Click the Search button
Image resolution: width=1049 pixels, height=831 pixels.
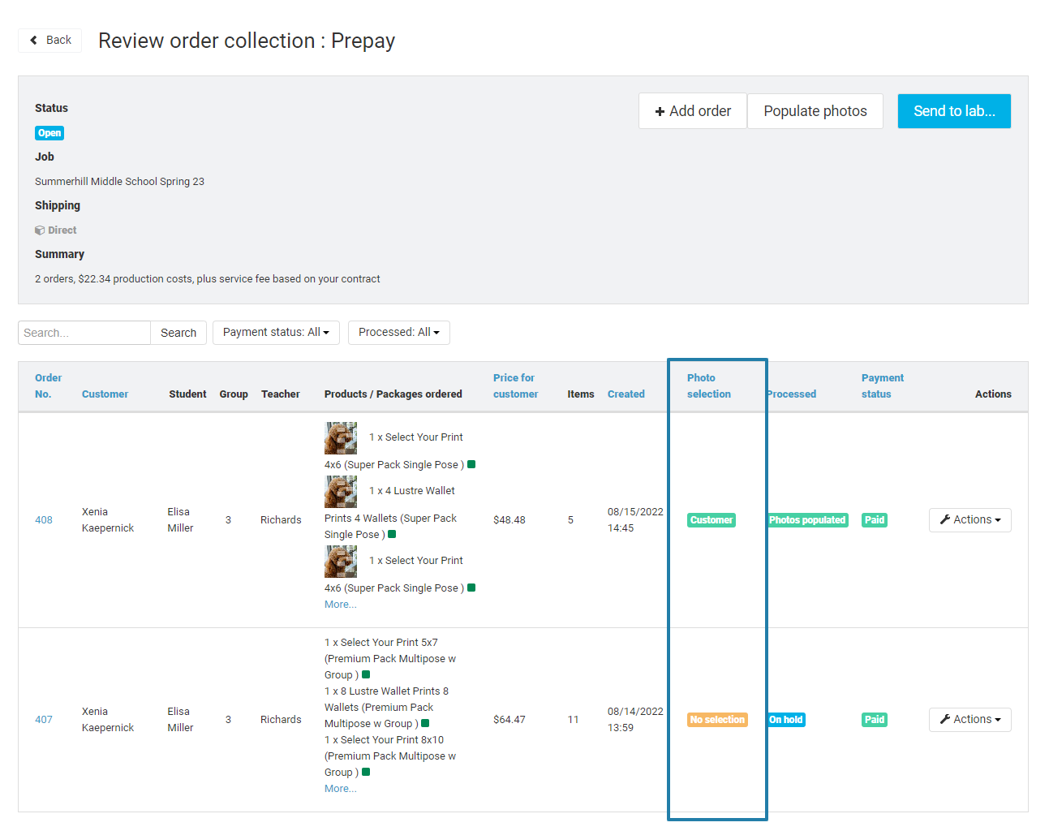178,333
